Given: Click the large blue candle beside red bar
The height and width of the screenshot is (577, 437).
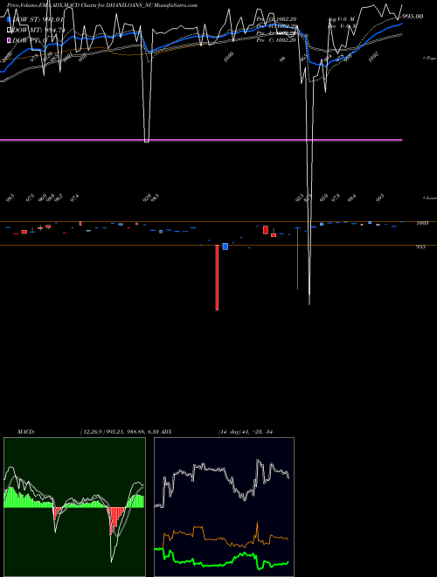Looking at the screenshot, I should (x=225, y=247).
